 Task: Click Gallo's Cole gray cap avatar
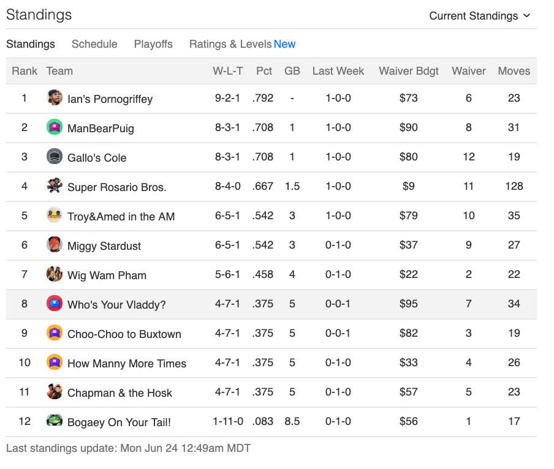click(55, 156)
